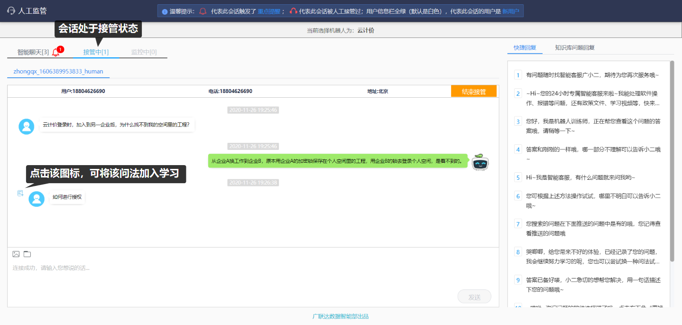Select the 监控中[0] tab
This screenshot has width=682, height=325.
[x=144, y=52]
